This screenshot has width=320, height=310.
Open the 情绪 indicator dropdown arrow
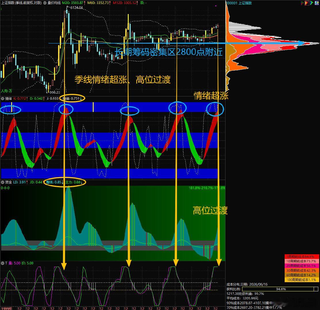(3, 98)
